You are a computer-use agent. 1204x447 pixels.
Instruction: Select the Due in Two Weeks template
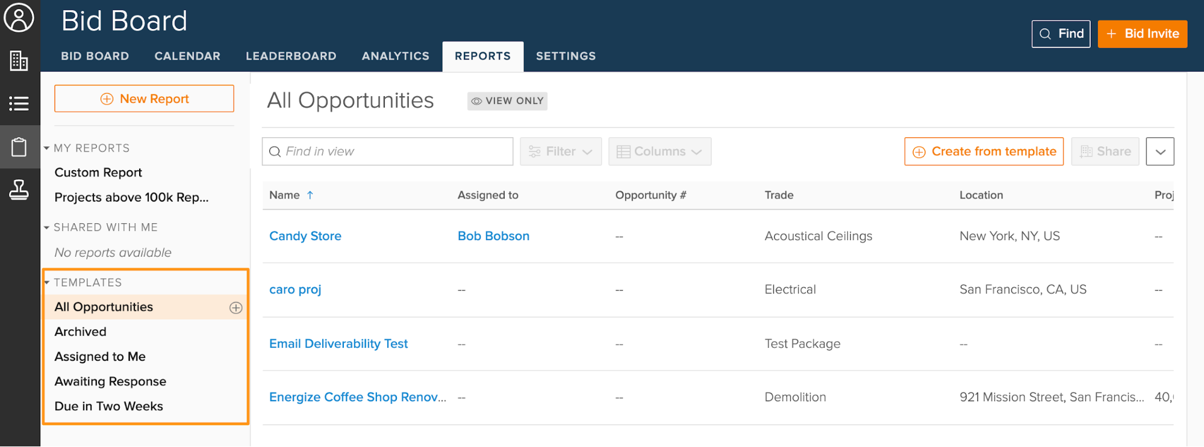click(x=109, y=406)
